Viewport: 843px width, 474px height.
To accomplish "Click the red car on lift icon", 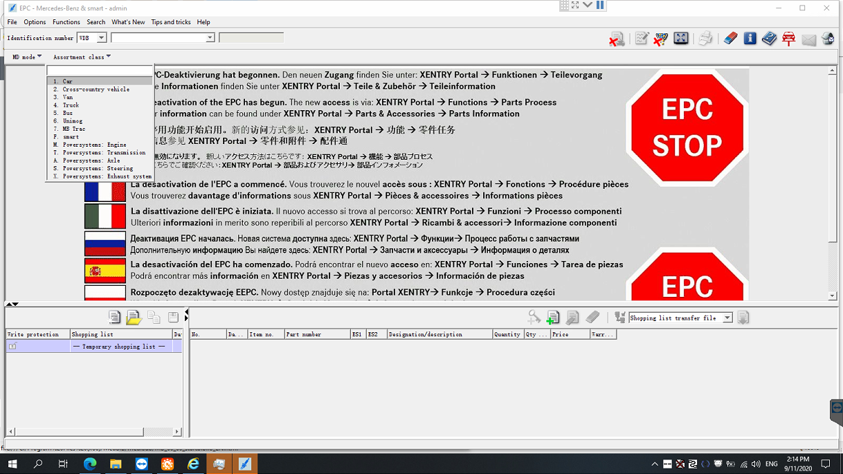I will [x=788, y=39].
